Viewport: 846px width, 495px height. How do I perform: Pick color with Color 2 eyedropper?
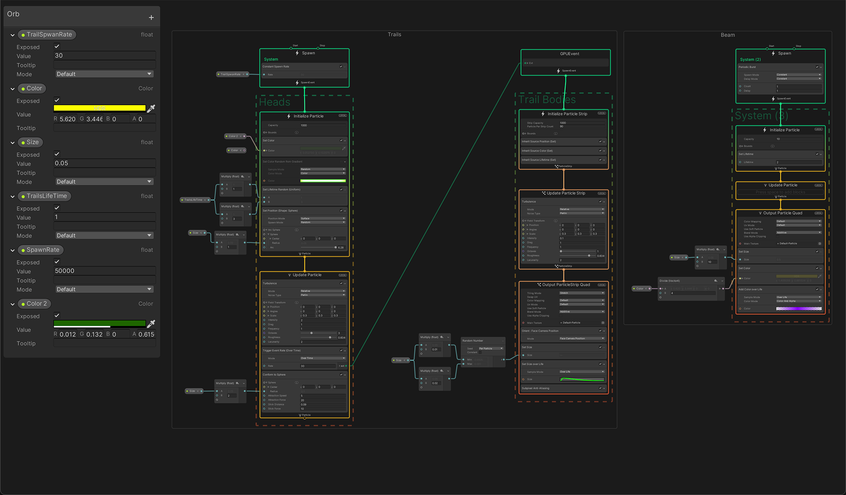[151, 324]
